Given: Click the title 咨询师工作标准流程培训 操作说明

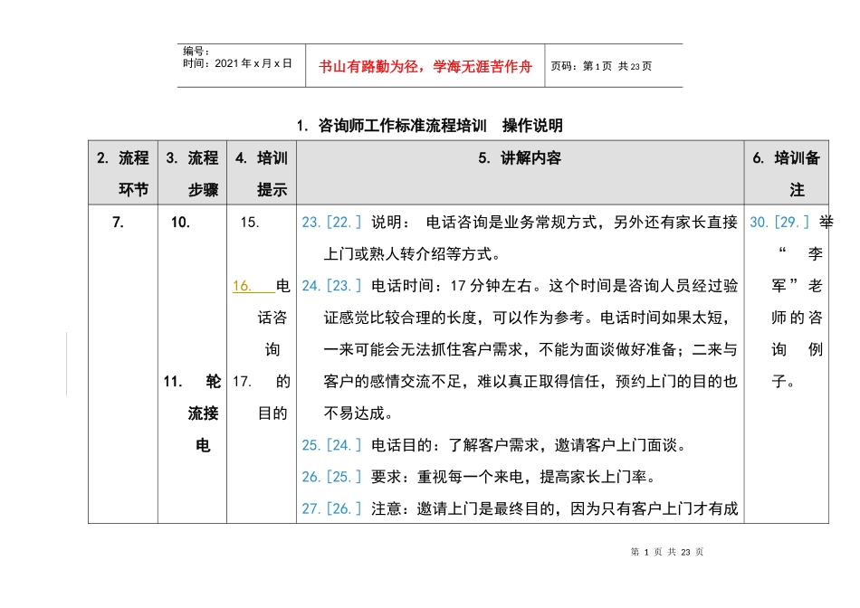Looking at the screenshot, I should coord(429,124).
